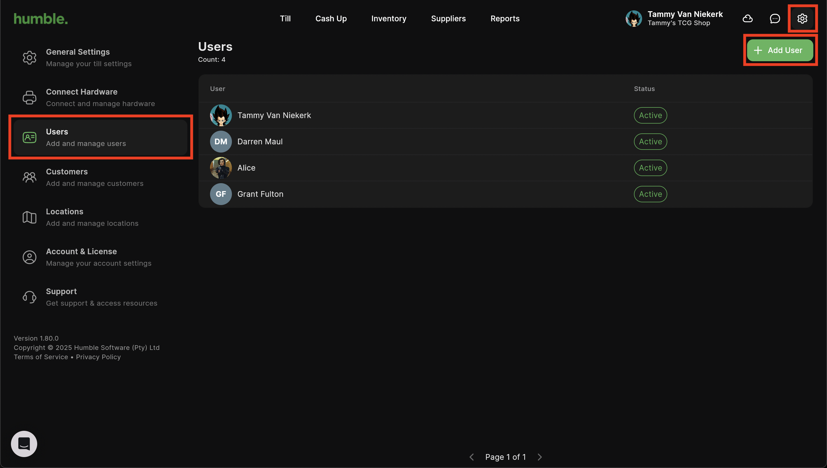The width and height of the screenshot is (827, 468).
Task: Click Darren Maul's DM avatar
Action: coord(221,141)
